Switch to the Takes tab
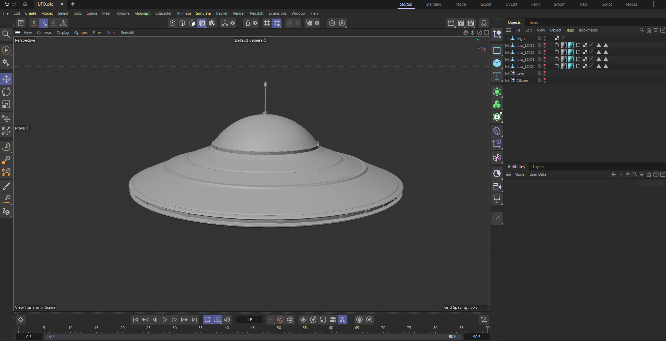Image resolution: width=666 pixels, height=341 pixels. (x=533, y=22)
